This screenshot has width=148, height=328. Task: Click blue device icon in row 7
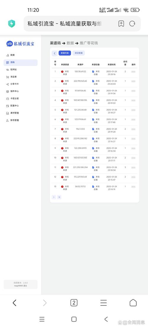click(x=93, y=129)
